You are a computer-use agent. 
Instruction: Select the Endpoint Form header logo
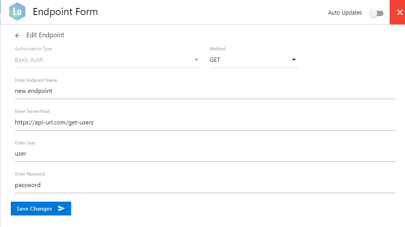[x=17, y=12]
